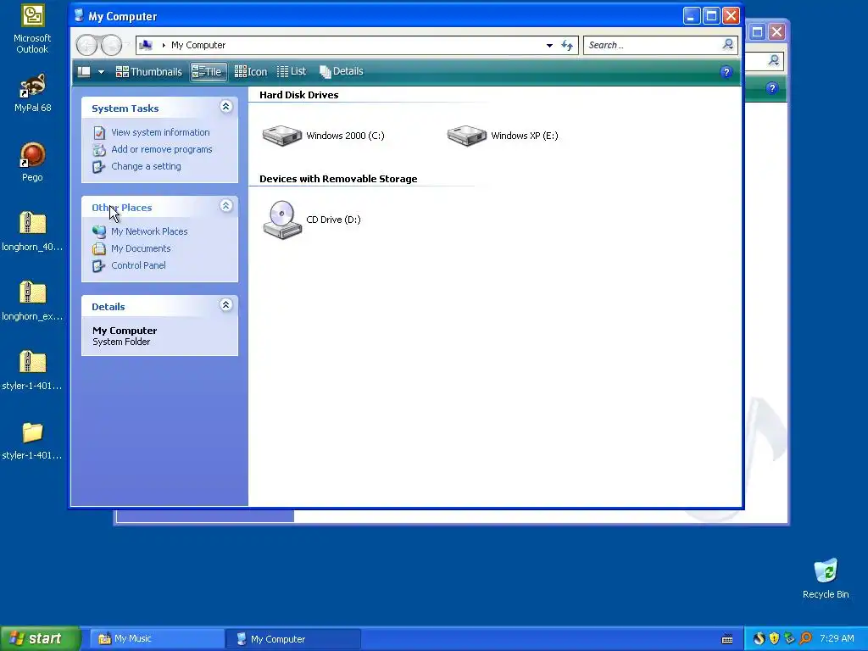Image resolution: width=868 pixels, height=651 pixels.
Task: Select the CD Drive (D:) icon
Action: click(x=282, y=220)
